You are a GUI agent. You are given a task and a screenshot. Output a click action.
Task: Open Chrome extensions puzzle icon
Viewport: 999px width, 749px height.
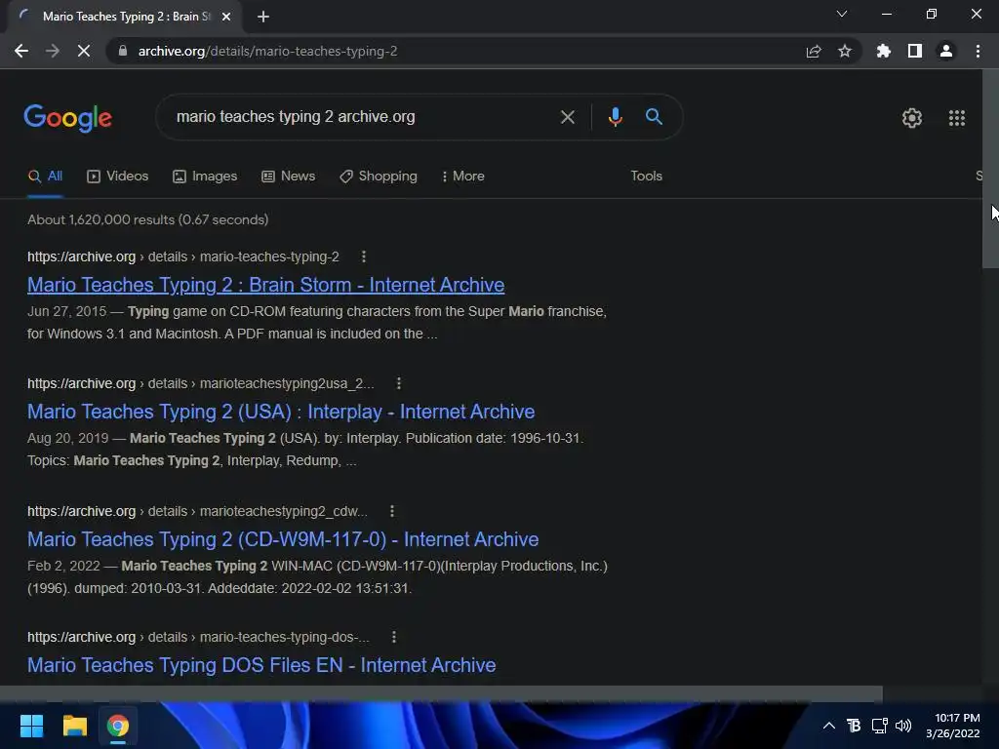coord(883,51)
